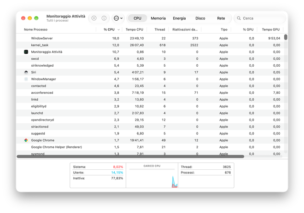304x213 pixels.
Task: Click the Tutti i processi subtitle
Action: [x=58, y=21]
